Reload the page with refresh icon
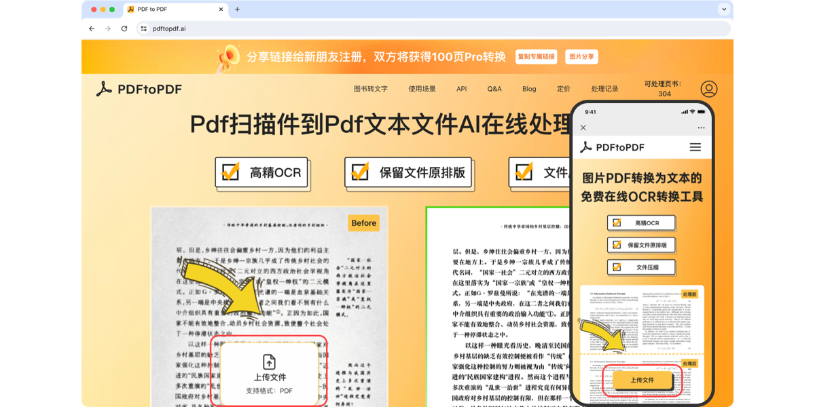815x407 pixels. click(124, 28)
